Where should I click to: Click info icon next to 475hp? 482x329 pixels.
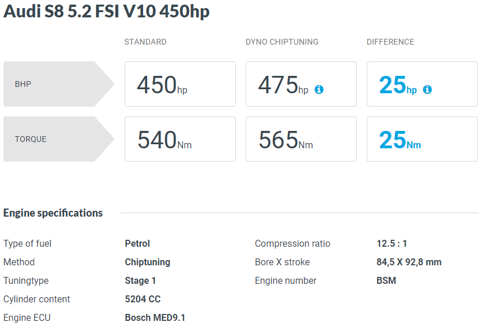(319, 89)
